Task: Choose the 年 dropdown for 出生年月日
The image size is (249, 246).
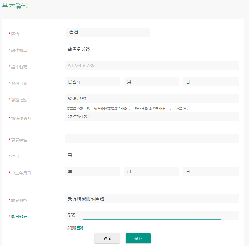Action: point(93,171)
